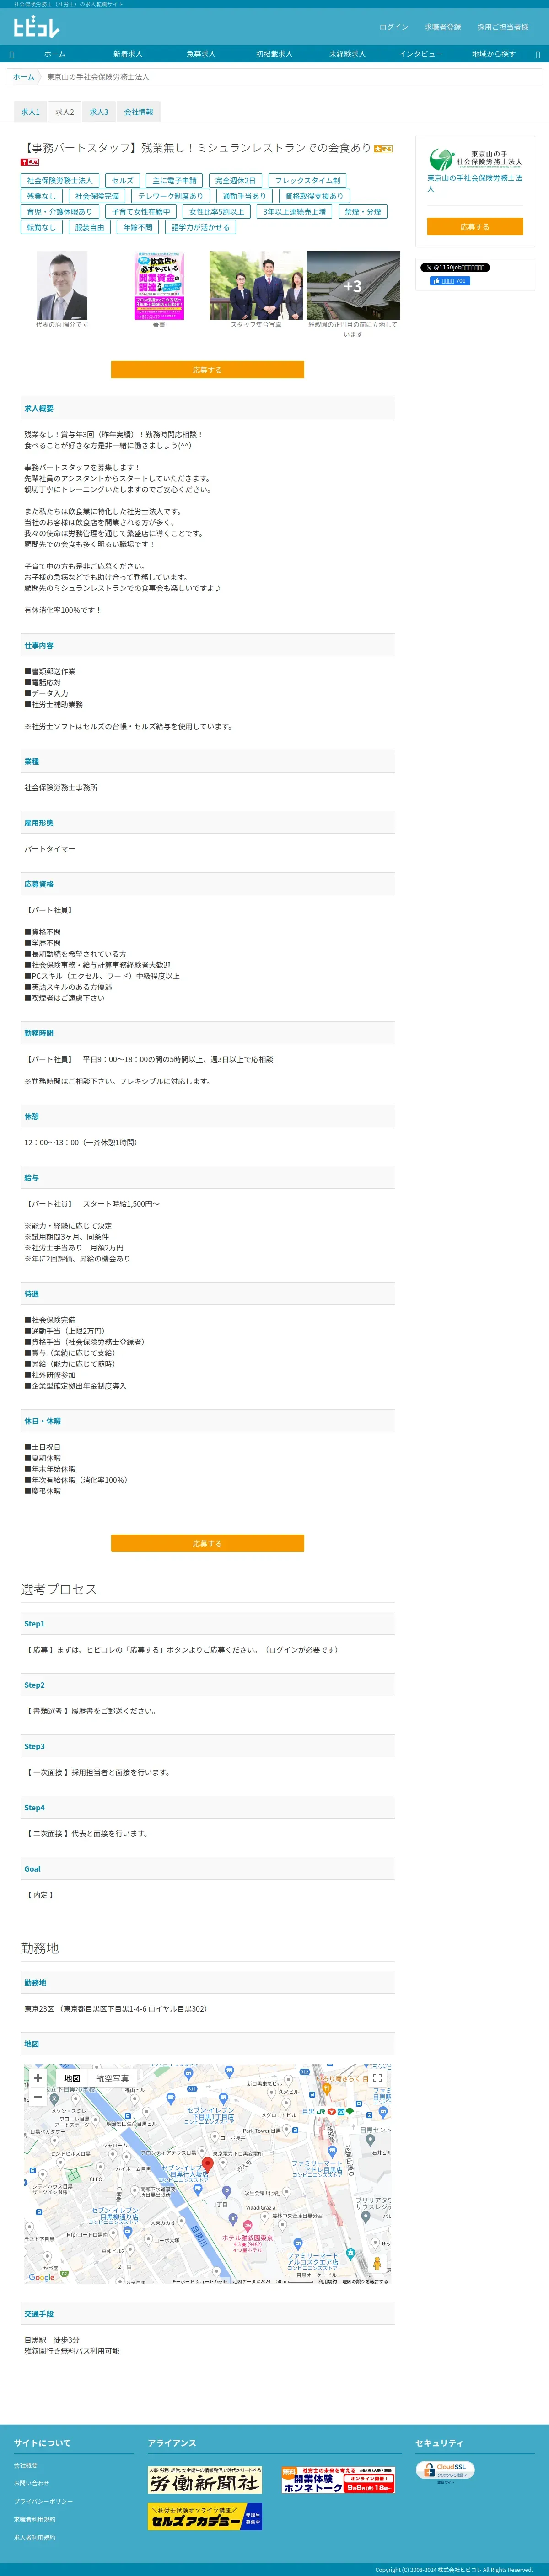Open 地域から探す in the nav bar

tap(494, 54)
